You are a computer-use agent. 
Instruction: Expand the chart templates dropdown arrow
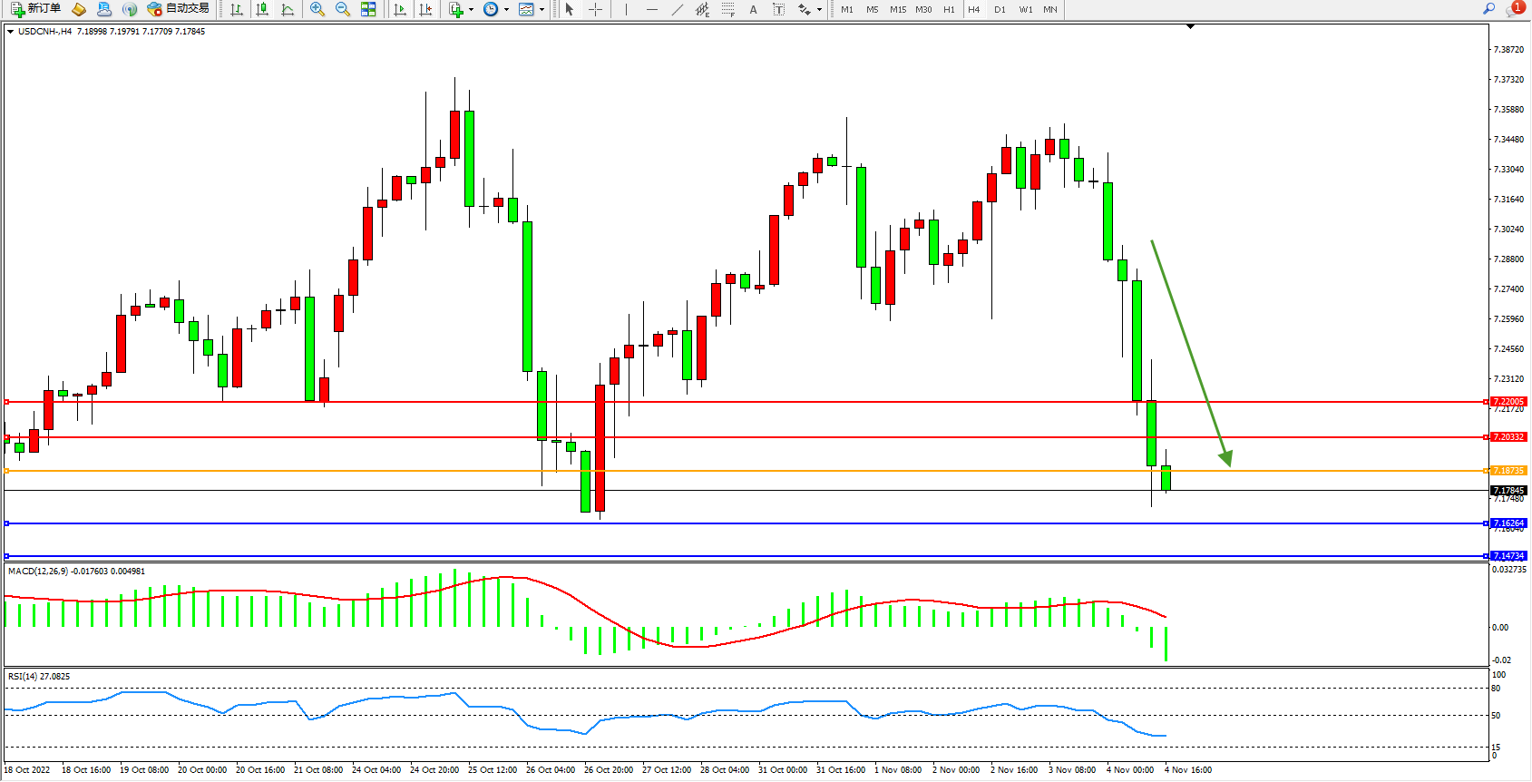542,10
